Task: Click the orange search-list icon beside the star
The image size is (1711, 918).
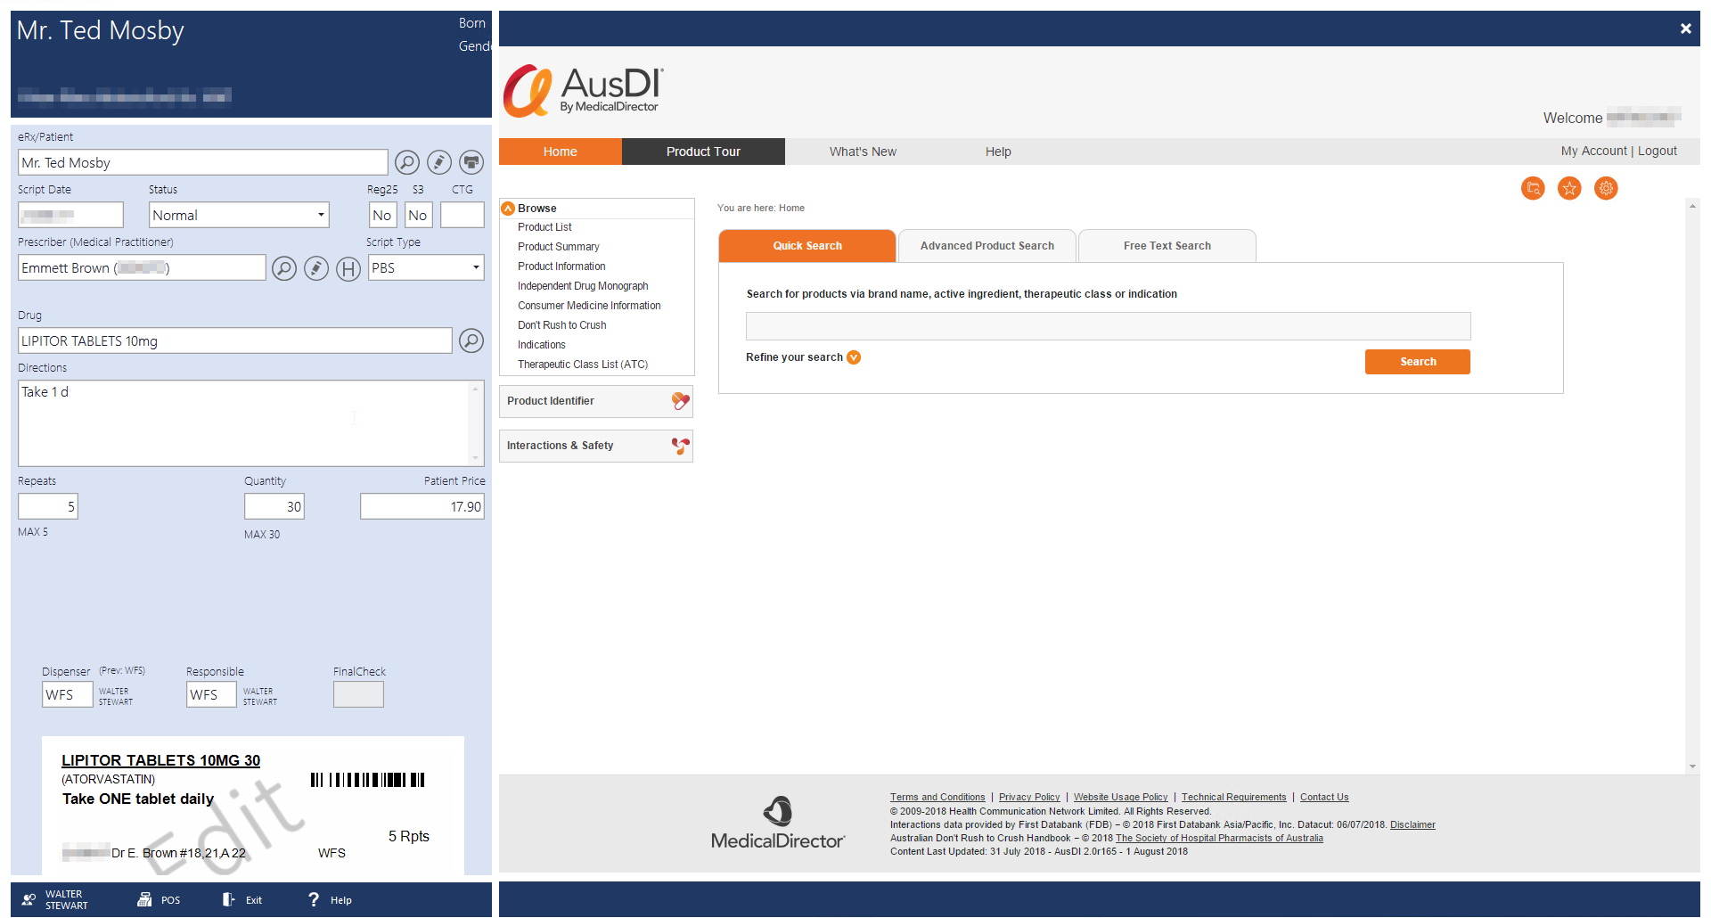Action: coord(1533,188)
